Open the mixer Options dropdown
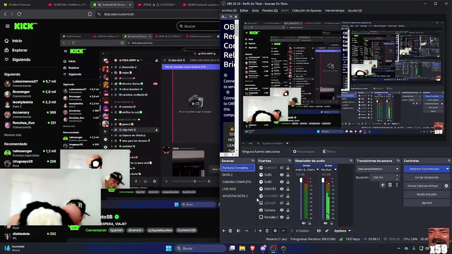Viewport: 452px width, 254px height. (x=342, y=231)
